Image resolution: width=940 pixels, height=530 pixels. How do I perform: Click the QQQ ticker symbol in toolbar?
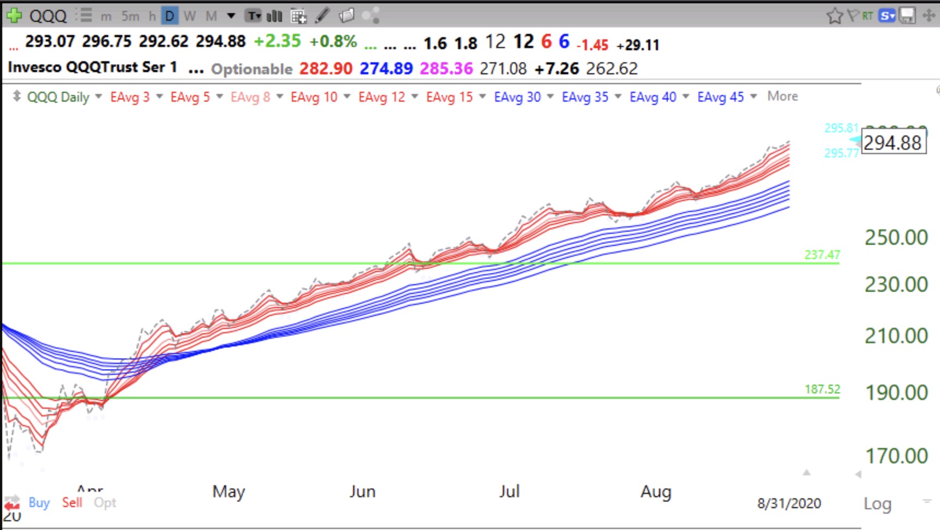pos(48,16)
